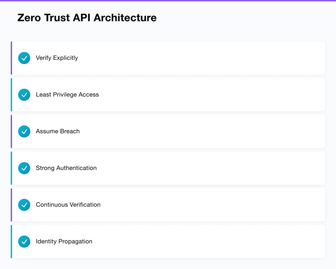Select the Zero Trust API Architecture heading
The width and height of the screenshot is (336, 269).
[x=87, y=17]
